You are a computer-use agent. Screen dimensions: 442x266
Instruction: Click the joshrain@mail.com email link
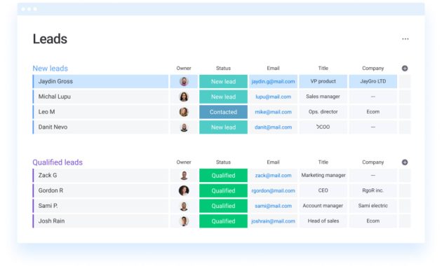(x=273, y=221)
